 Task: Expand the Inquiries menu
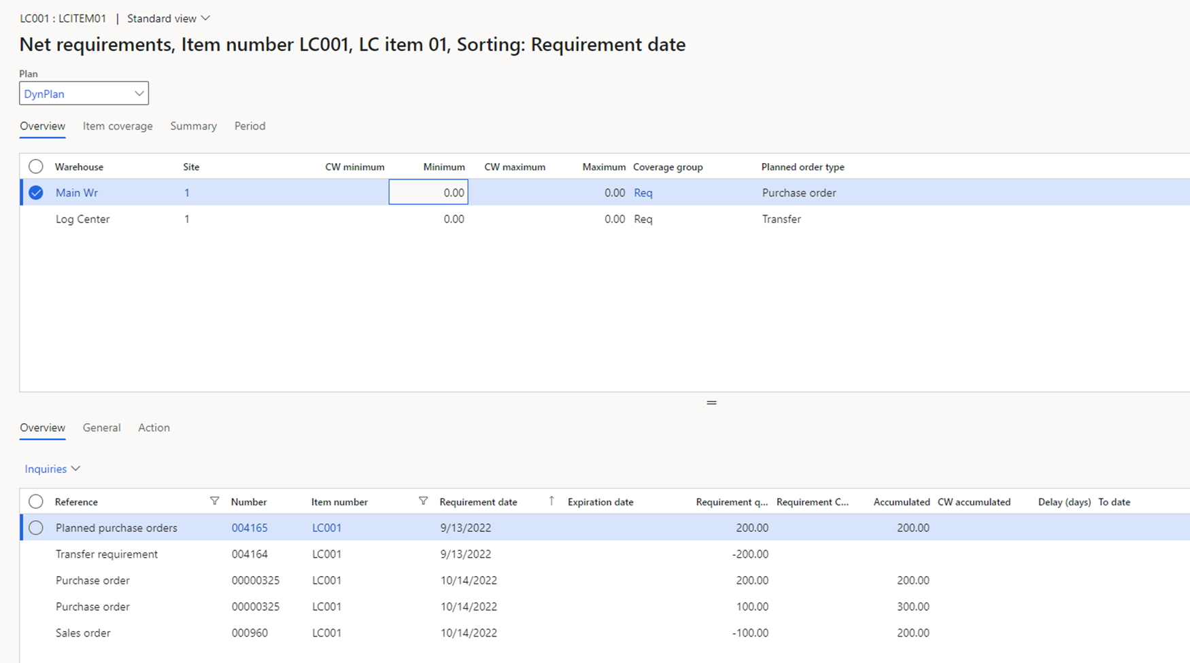pos(52,469)
